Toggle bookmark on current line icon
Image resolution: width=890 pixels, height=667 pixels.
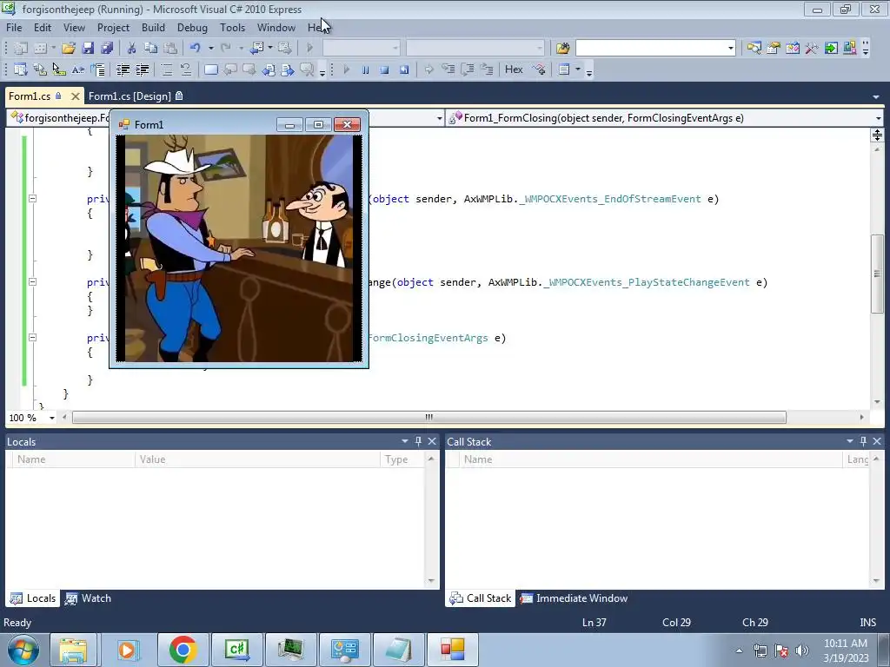tap(210, 69)
